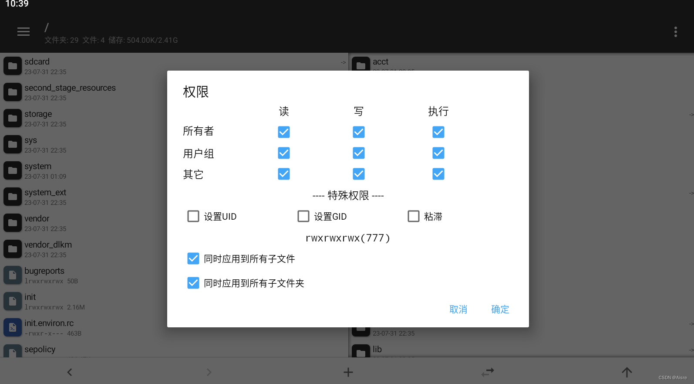Click the lib folder icon
Screen dimensions: 694x384
tap(361, 351)
